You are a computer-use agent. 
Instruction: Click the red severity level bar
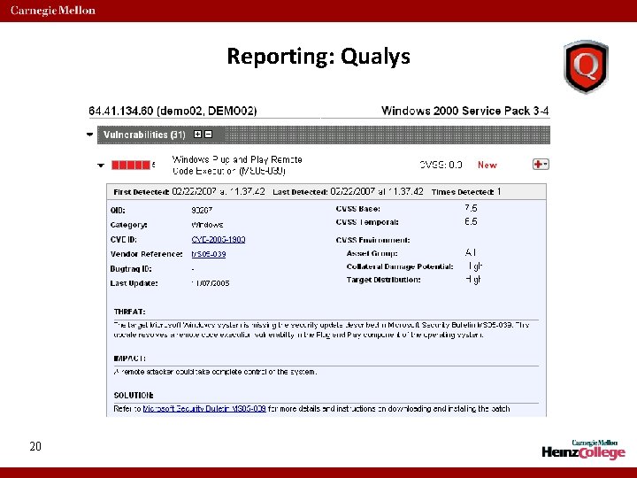coord(131,165)
